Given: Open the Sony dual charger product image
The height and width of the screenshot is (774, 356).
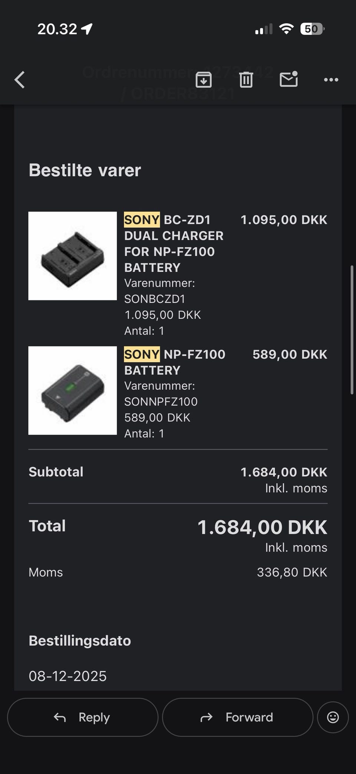Looking at the screenshot, I should coord(73,256).
